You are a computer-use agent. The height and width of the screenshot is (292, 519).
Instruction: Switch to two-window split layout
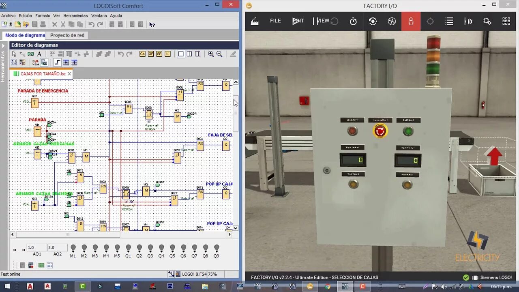pos(189,54)
